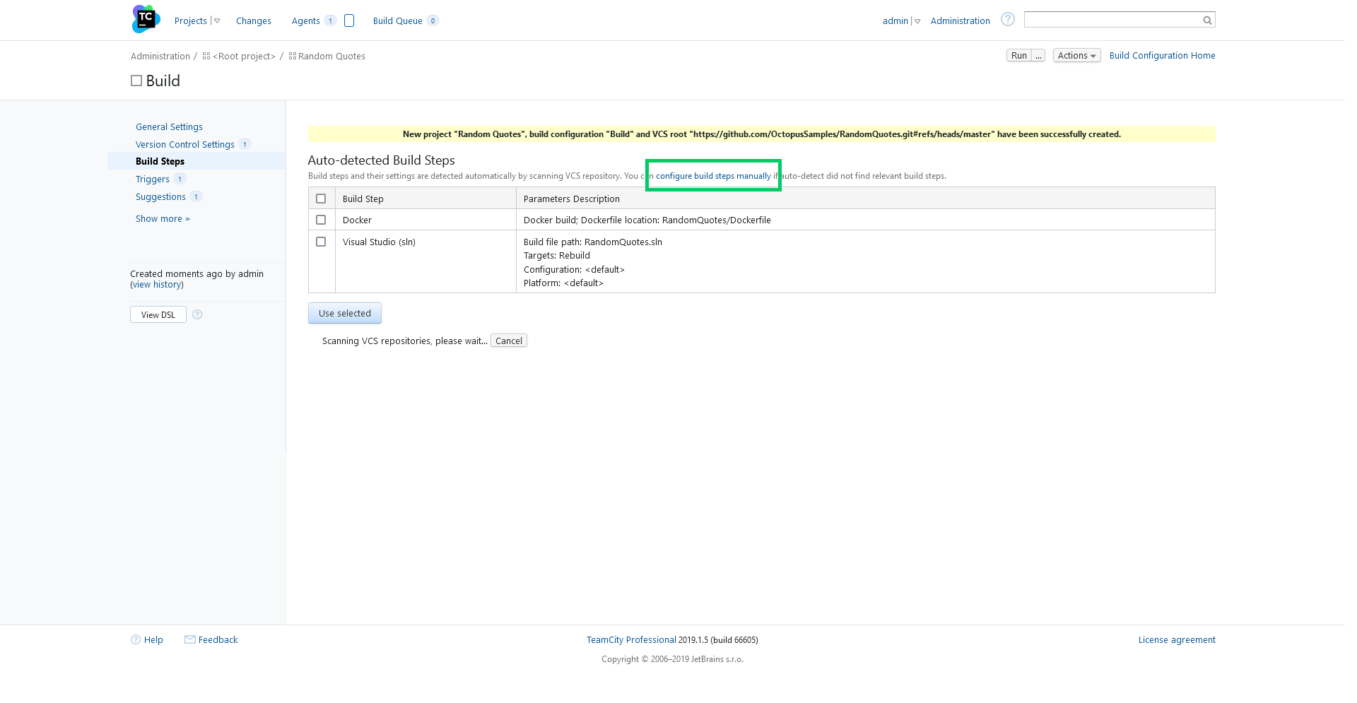Click the help icon beside View DSL
The width and height of the screenshot is (1357, 703).
197,314
